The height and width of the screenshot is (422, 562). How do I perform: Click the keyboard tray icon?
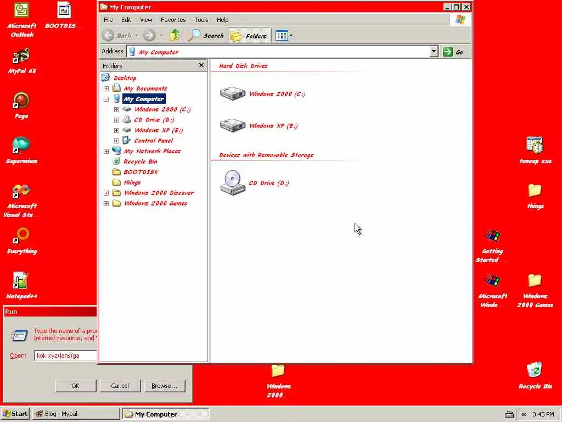pos(509,414)
